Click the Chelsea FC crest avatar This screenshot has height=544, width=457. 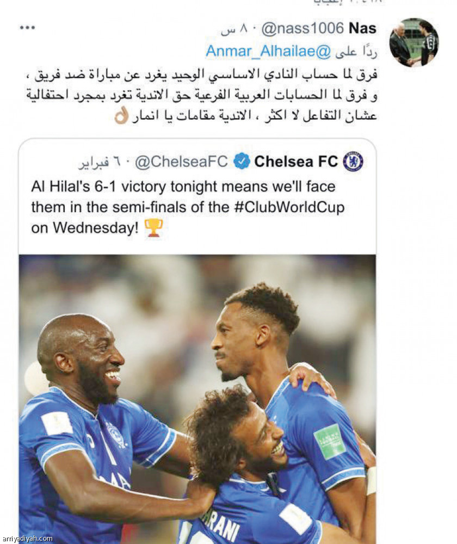[353, 162]
